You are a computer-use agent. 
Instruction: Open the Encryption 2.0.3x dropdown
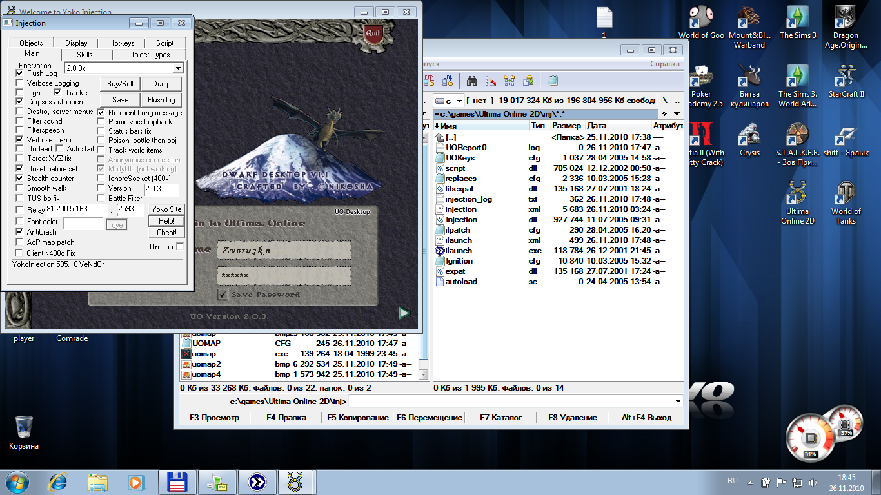tap(178, 68)
